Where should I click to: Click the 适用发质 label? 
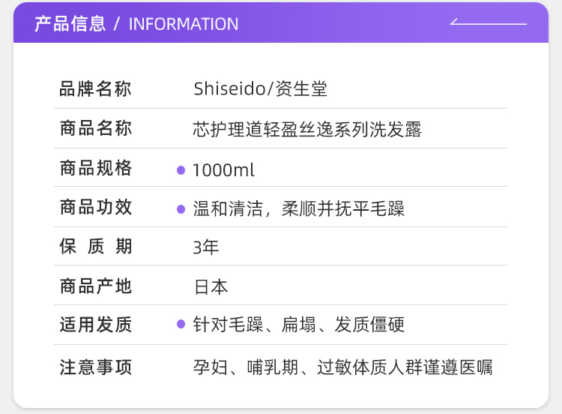point(95,325)
